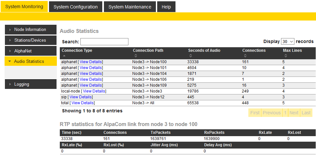
Task: Sort by Max Lines column icon
Action: [285, 56]
